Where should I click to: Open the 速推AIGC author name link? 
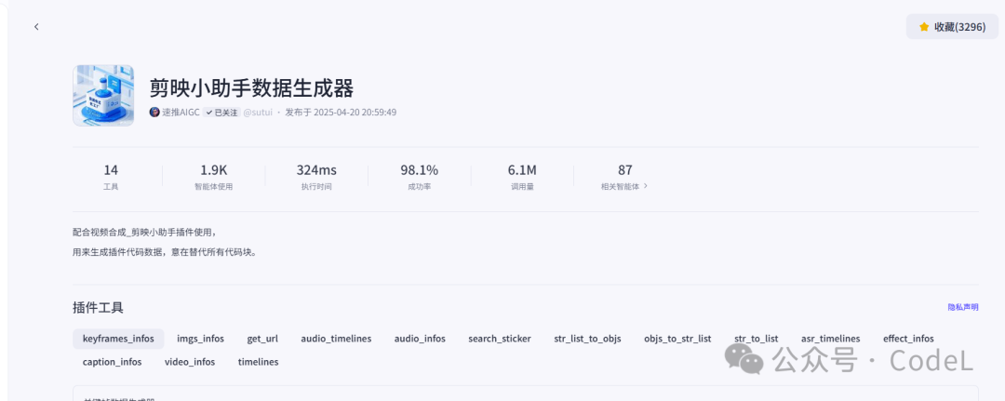point(181,112)
